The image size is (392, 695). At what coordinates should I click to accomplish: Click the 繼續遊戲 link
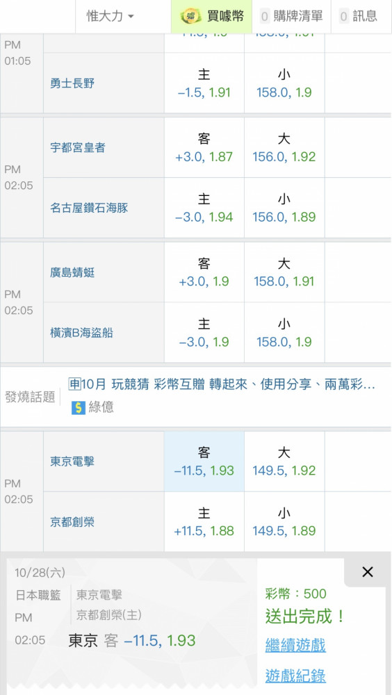(x=295, y=645)
